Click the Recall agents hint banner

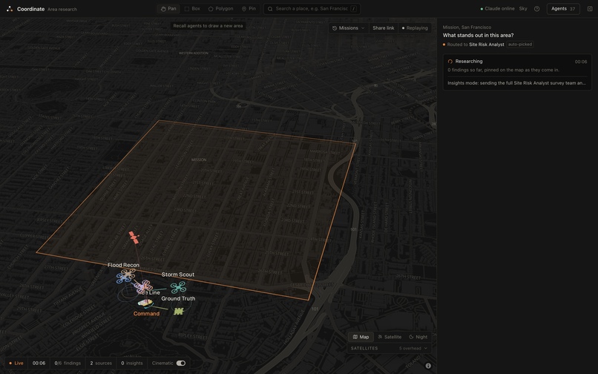point(208,26)
